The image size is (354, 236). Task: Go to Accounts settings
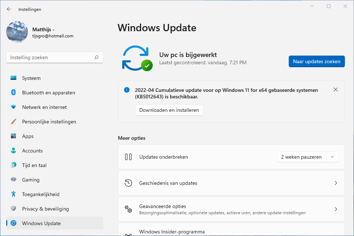pos(32,151)
